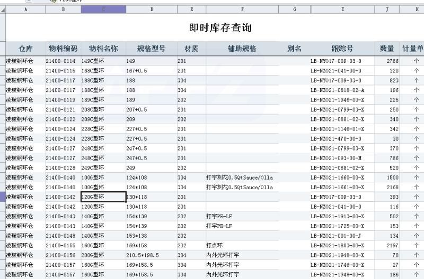424x279 pixels.
Task: Select the active cell containing 120G型环
Action: 103,197
